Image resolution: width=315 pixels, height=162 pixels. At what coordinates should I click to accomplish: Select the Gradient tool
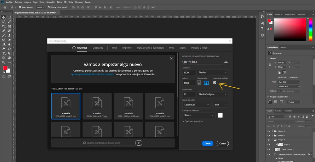pyautogui.click(x=3, y=44)
